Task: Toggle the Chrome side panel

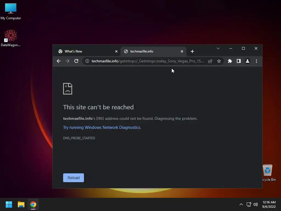Action: pos(238,61)
